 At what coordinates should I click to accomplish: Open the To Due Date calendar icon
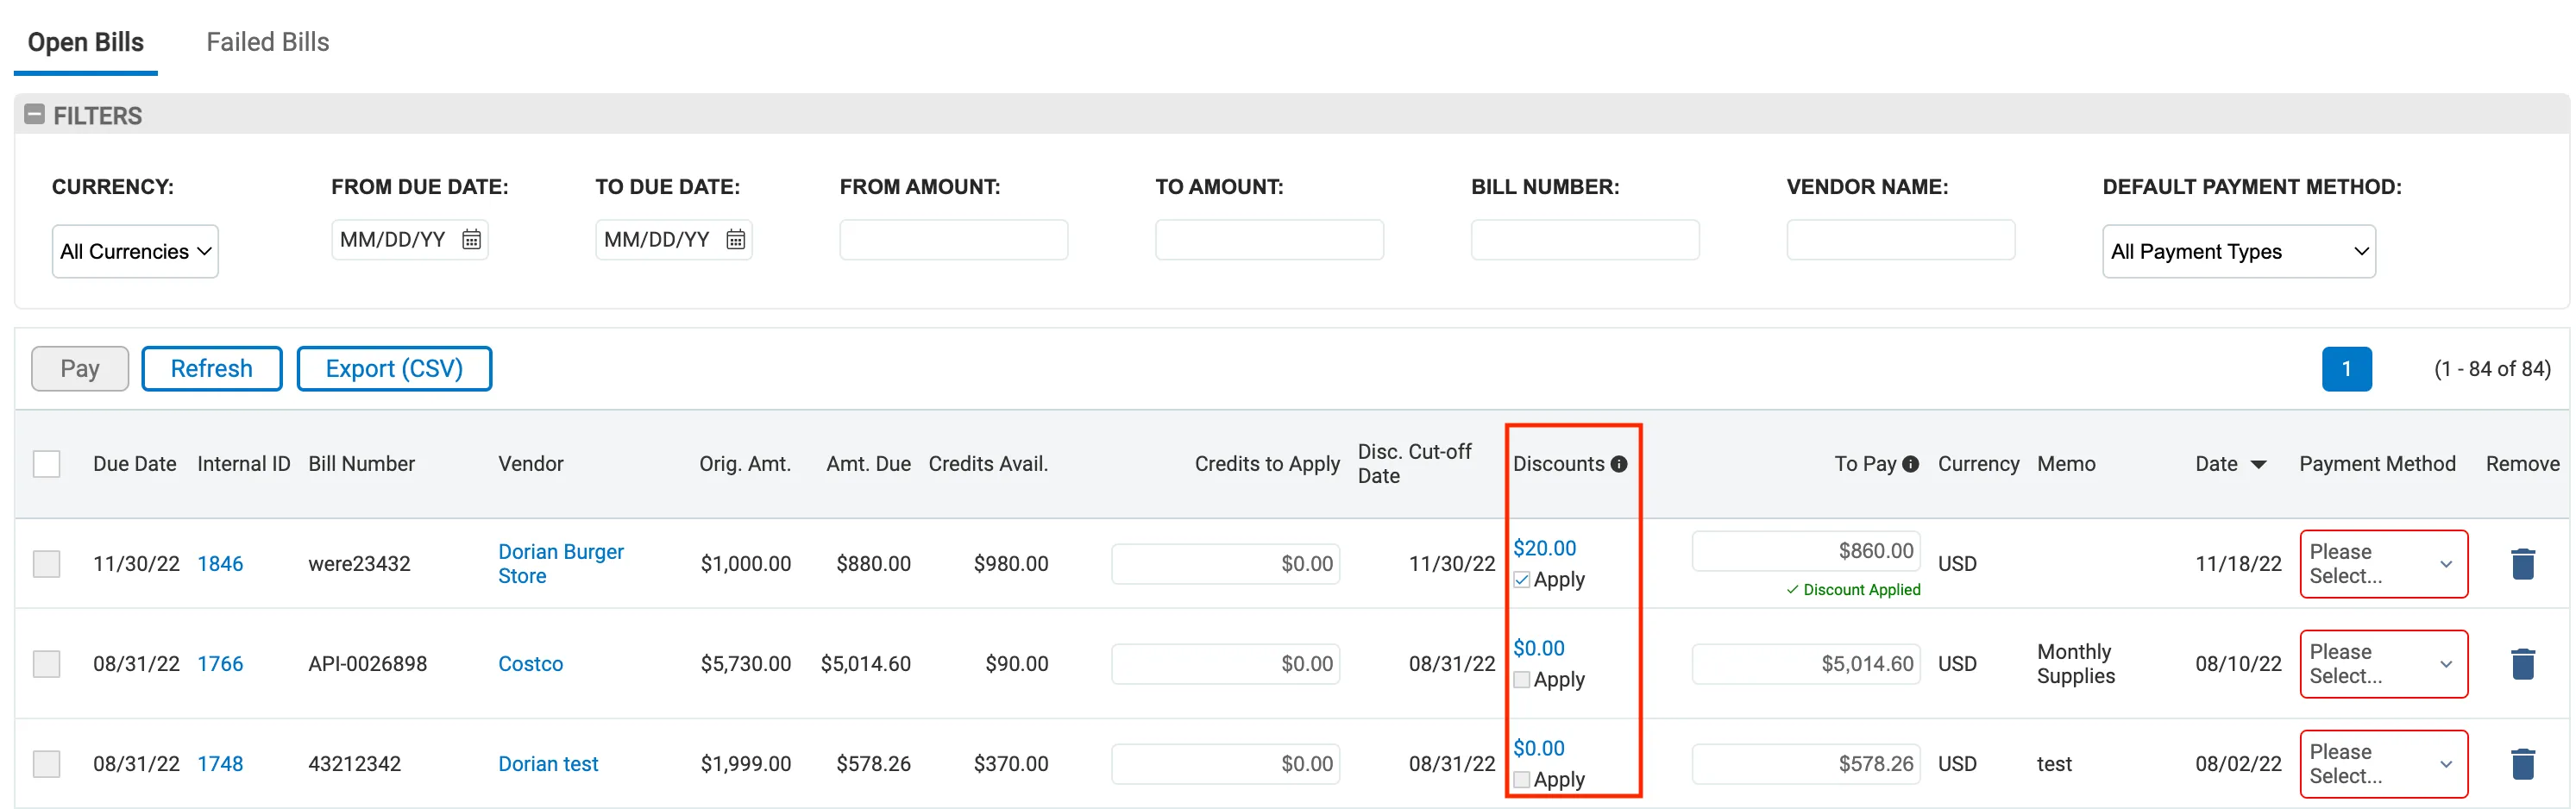click(735, 240)
